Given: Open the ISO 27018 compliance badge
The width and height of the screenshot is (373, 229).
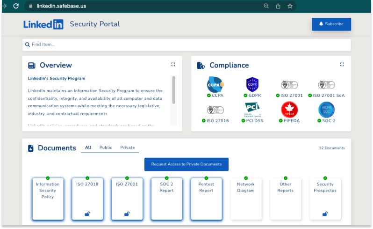Looking at the screenshot, I should tap(215, 110).
